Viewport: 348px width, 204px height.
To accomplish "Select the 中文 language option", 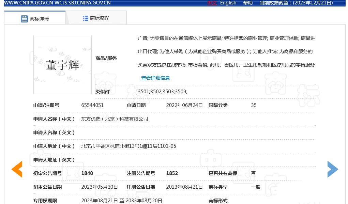I will 212,3.
